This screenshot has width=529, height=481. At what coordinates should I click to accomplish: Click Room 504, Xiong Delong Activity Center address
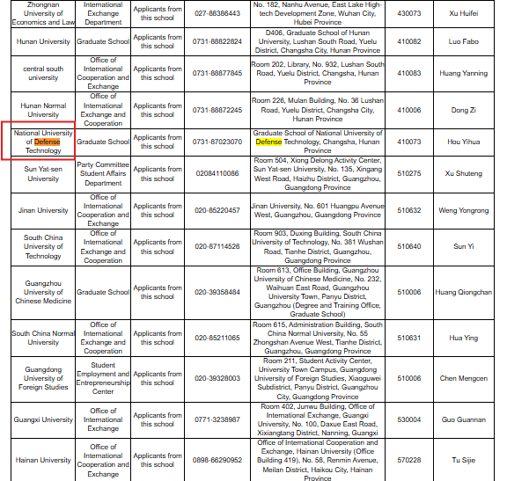[318, 174]
